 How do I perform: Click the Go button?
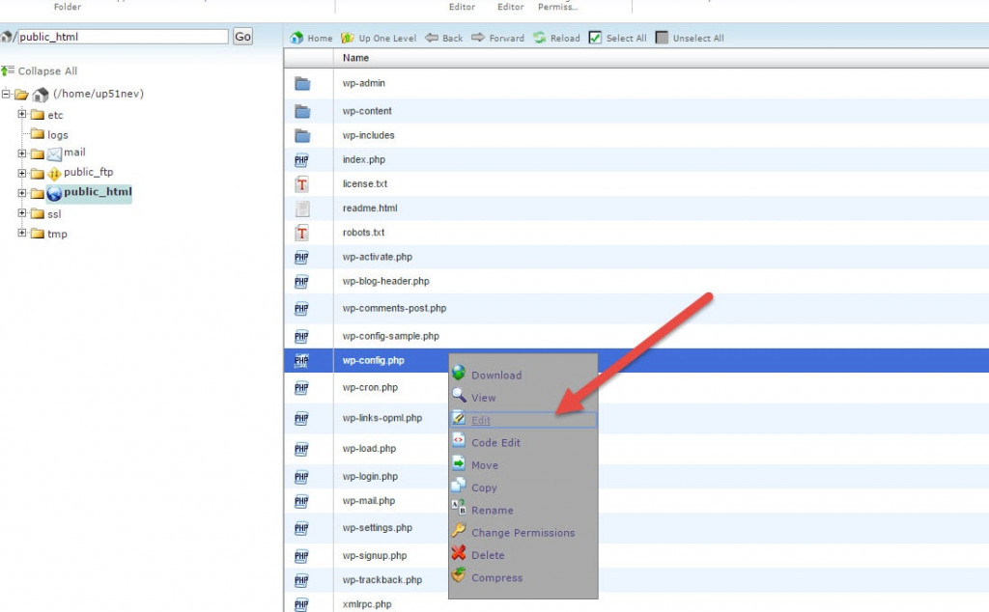pyautogui.click(x=242, y=37)
